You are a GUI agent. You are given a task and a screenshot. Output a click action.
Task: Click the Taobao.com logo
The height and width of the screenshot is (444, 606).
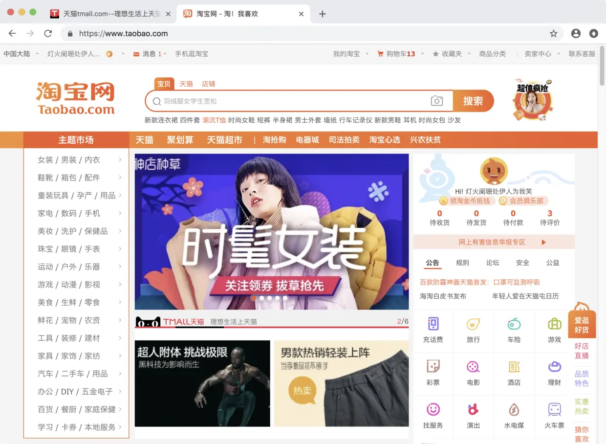click(x=76, y=99)
